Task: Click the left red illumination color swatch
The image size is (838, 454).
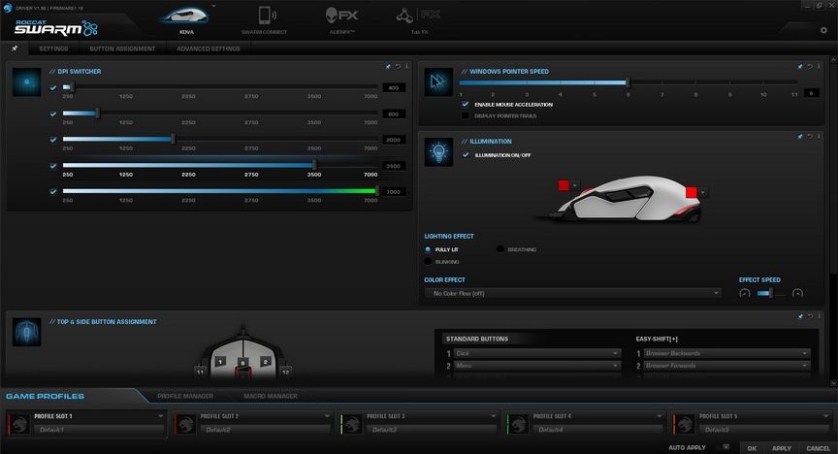Action: click(564, 185)
